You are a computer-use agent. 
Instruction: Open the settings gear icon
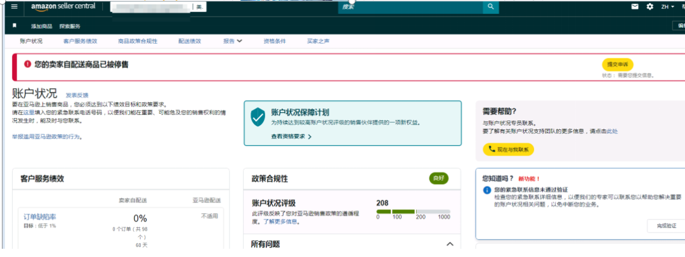point(649,6)
